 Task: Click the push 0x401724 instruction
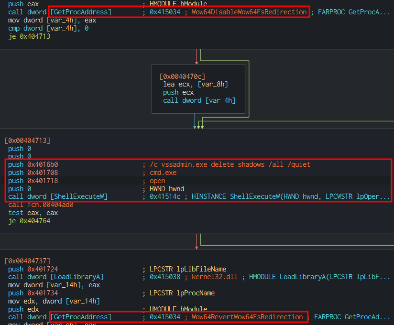[36, 269]
